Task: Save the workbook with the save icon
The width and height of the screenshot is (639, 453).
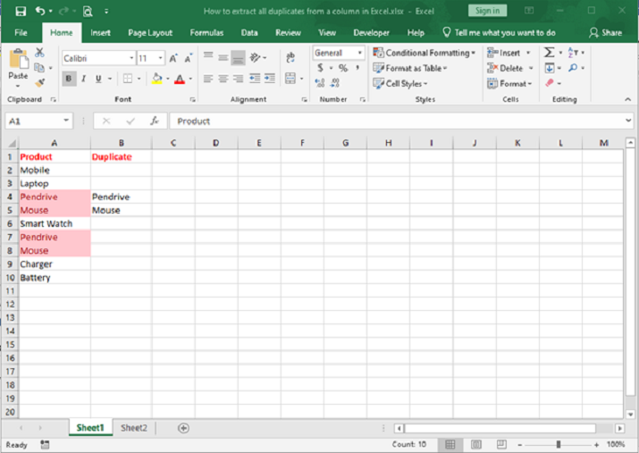Action: click(x=21, y=11)
